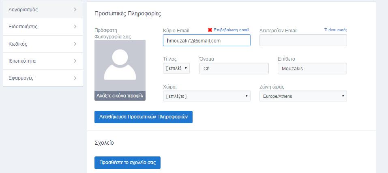Click the Δευτερεύον Email label
Screen dimensions: 388x173
279,31
